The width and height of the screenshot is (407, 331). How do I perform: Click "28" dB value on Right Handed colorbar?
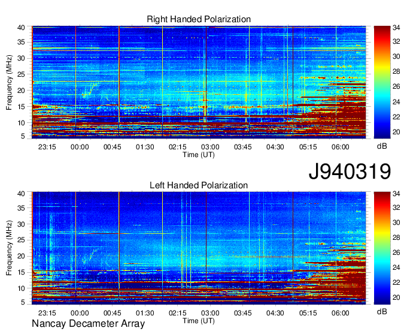click(x=396, y=71)
